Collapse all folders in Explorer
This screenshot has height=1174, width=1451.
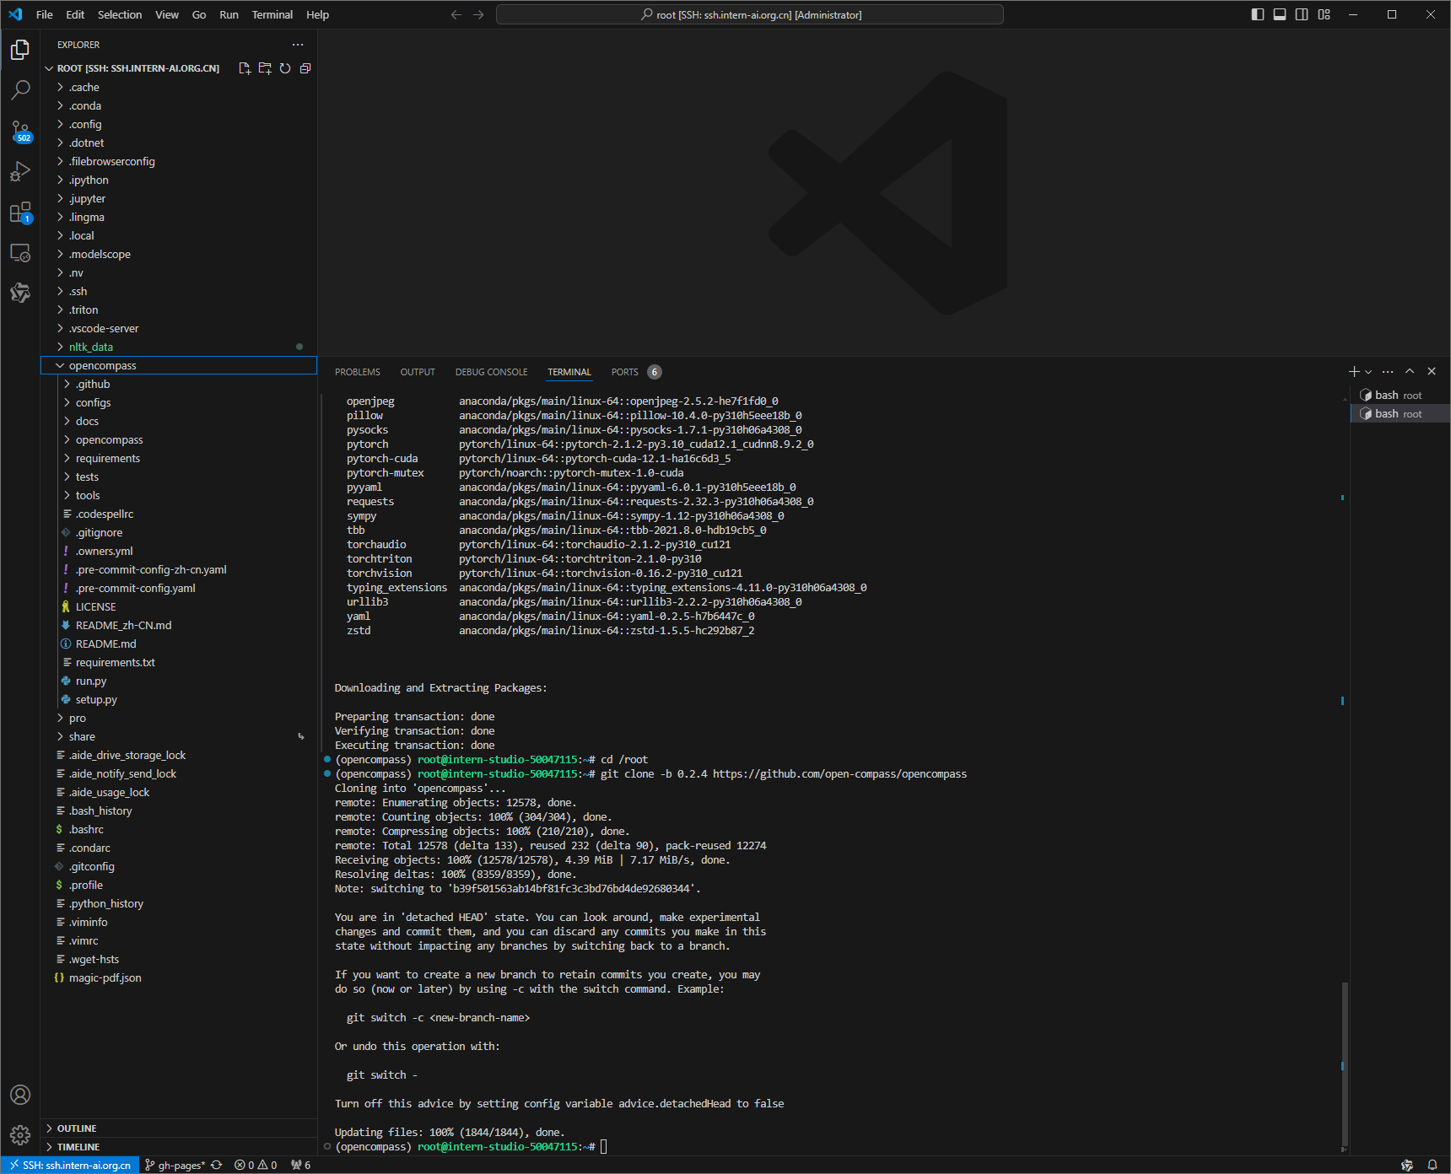point(305,68)
